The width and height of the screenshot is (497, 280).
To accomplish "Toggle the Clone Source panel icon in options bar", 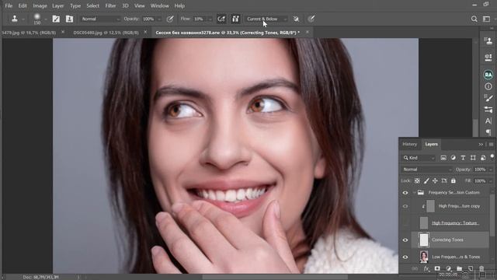I will (x=69, y=19).
